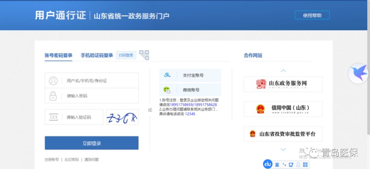The height and width of the screenshot is (169, 370).
Task: Focus the 用户名/手机号/身份证 input field
Action: 99,81
